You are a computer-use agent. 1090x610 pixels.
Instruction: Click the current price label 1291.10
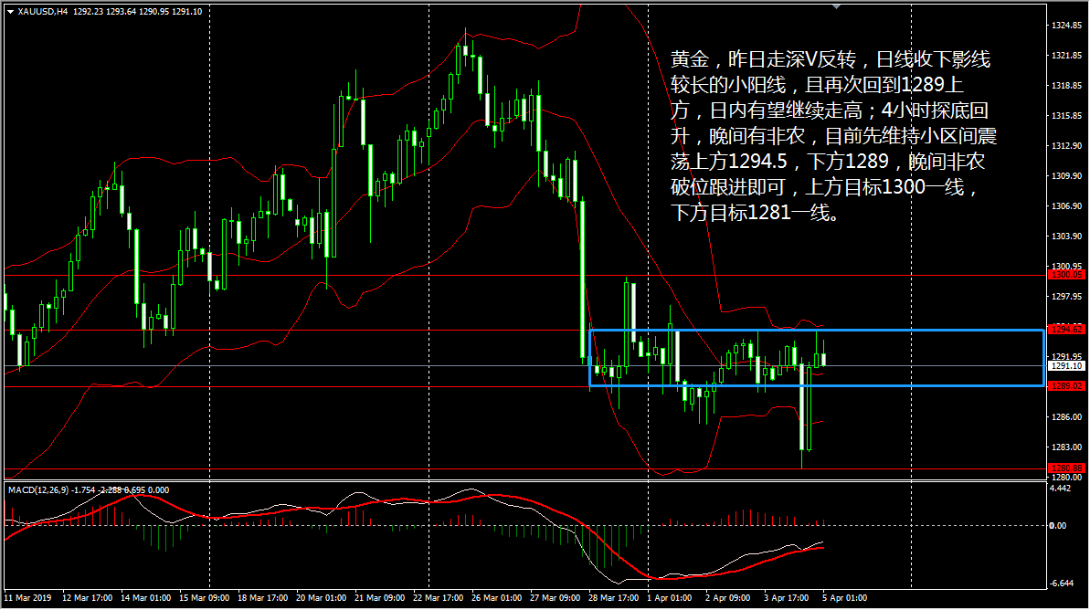point(1067,365)
